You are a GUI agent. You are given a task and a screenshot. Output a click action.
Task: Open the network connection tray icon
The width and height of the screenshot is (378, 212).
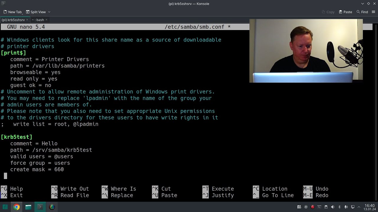click(x=353, y=207)
